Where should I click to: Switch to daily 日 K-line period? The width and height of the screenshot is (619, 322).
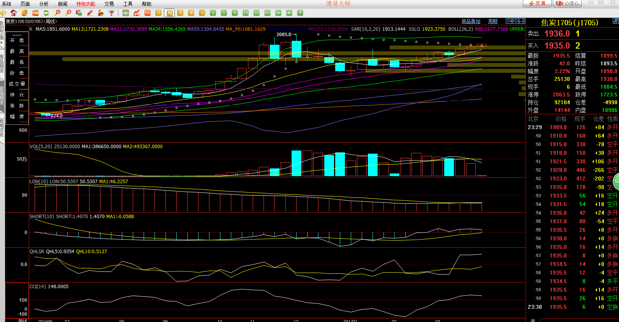[x=158, y=13]
